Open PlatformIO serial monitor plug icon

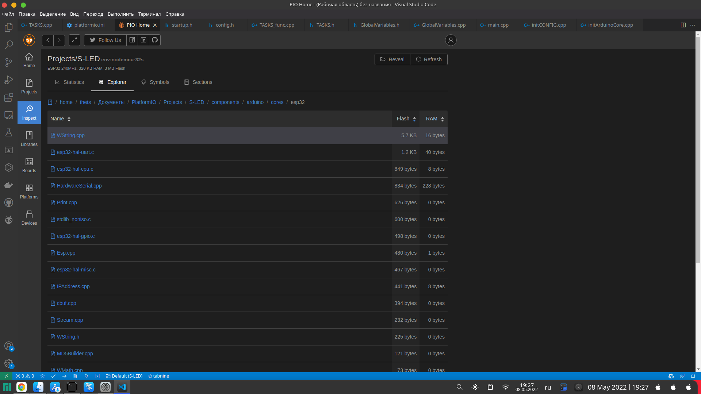point(86,376)
